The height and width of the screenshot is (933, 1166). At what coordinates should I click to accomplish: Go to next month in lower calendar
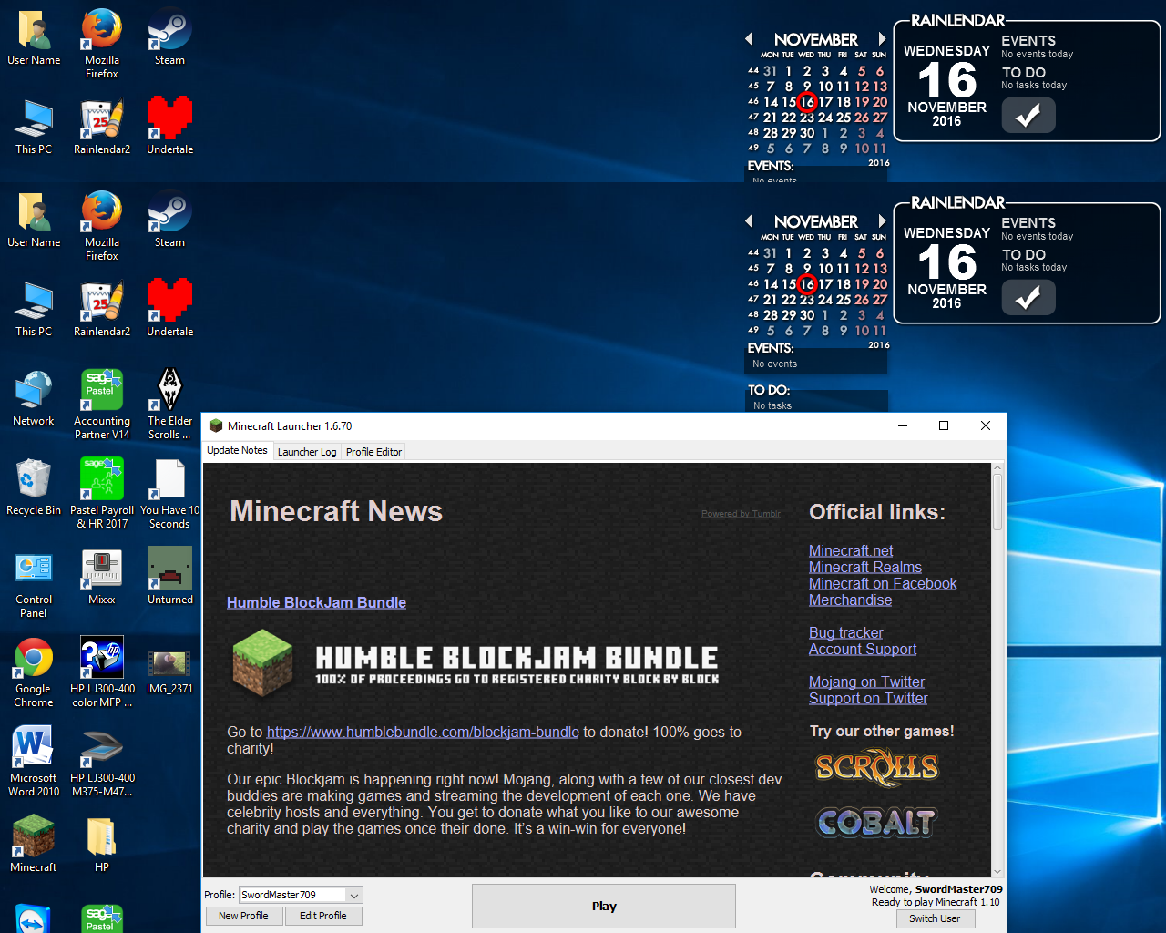[x=882, y=221]
